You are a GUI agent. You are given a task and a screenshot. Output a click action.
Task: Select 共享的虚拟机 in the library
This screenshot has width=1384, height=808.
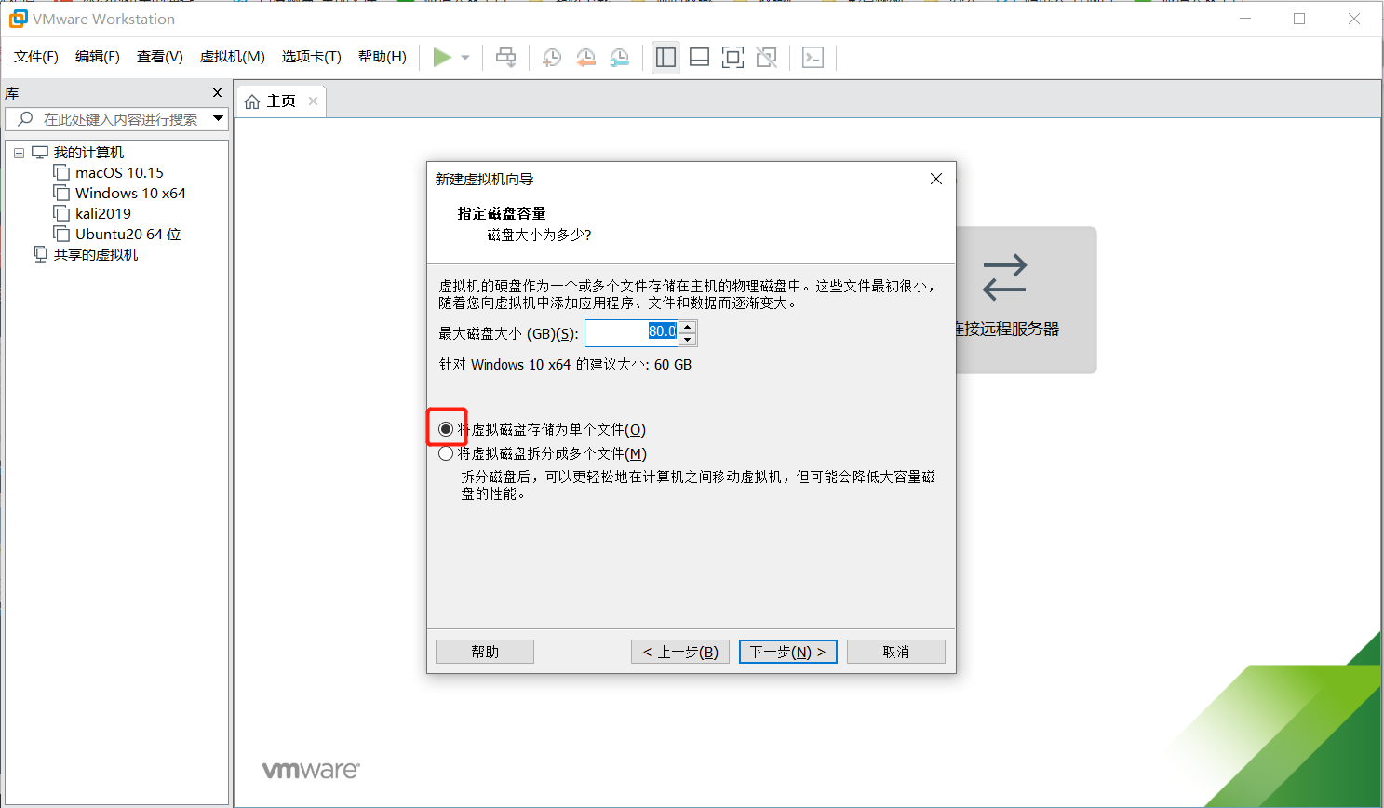96,255
